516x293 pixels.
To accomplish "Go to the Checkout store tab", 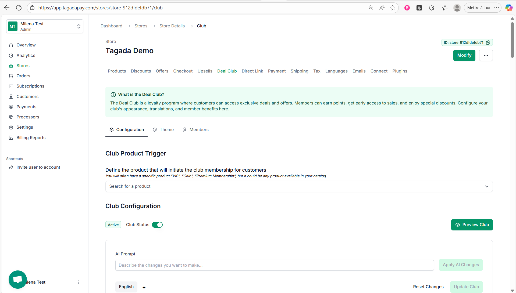I will [x=183, y=71].
